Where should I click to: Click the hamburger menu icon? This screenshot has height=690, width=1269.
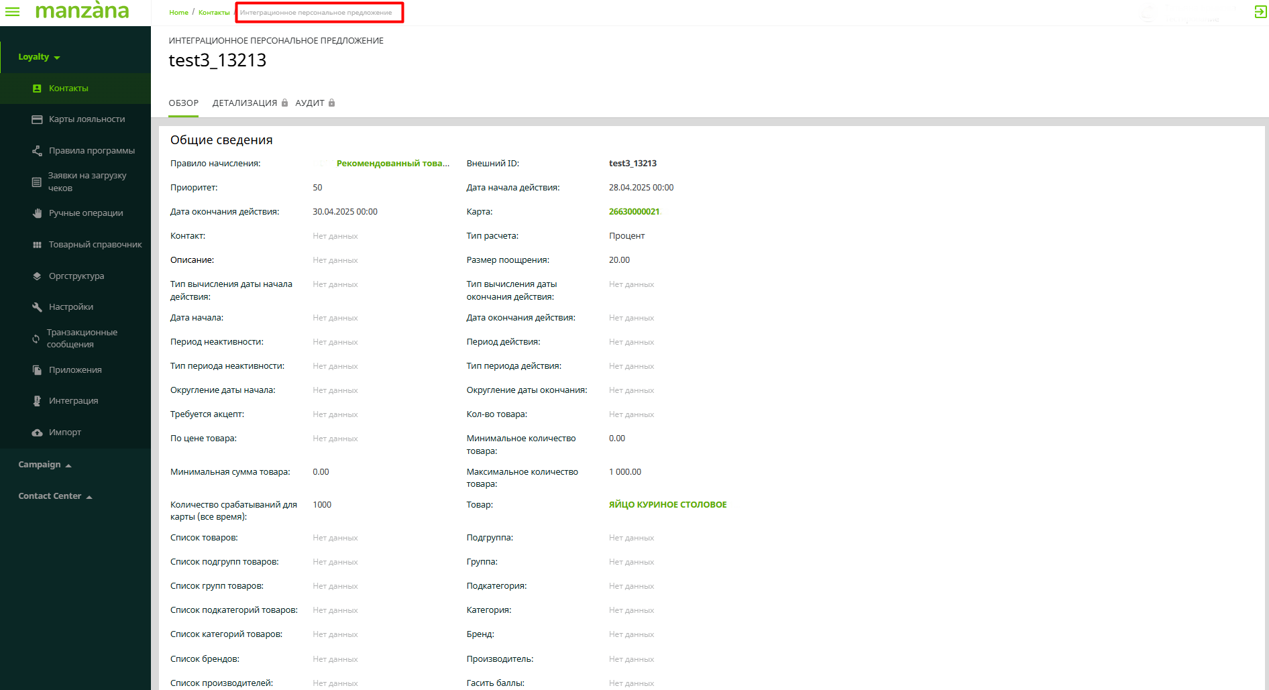coord(12,11)
